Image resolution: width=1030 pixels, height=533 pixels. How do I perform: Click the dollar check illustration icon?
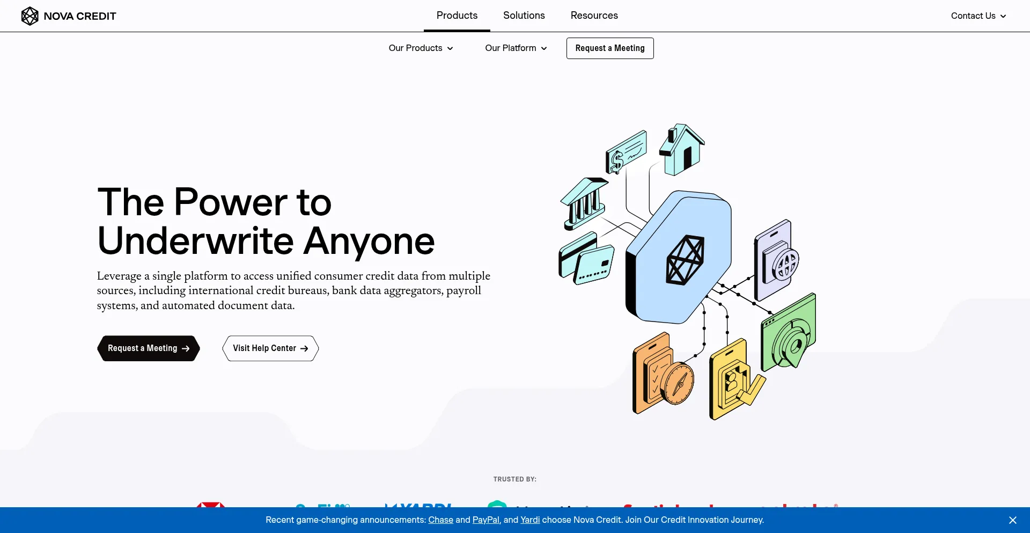626,152
